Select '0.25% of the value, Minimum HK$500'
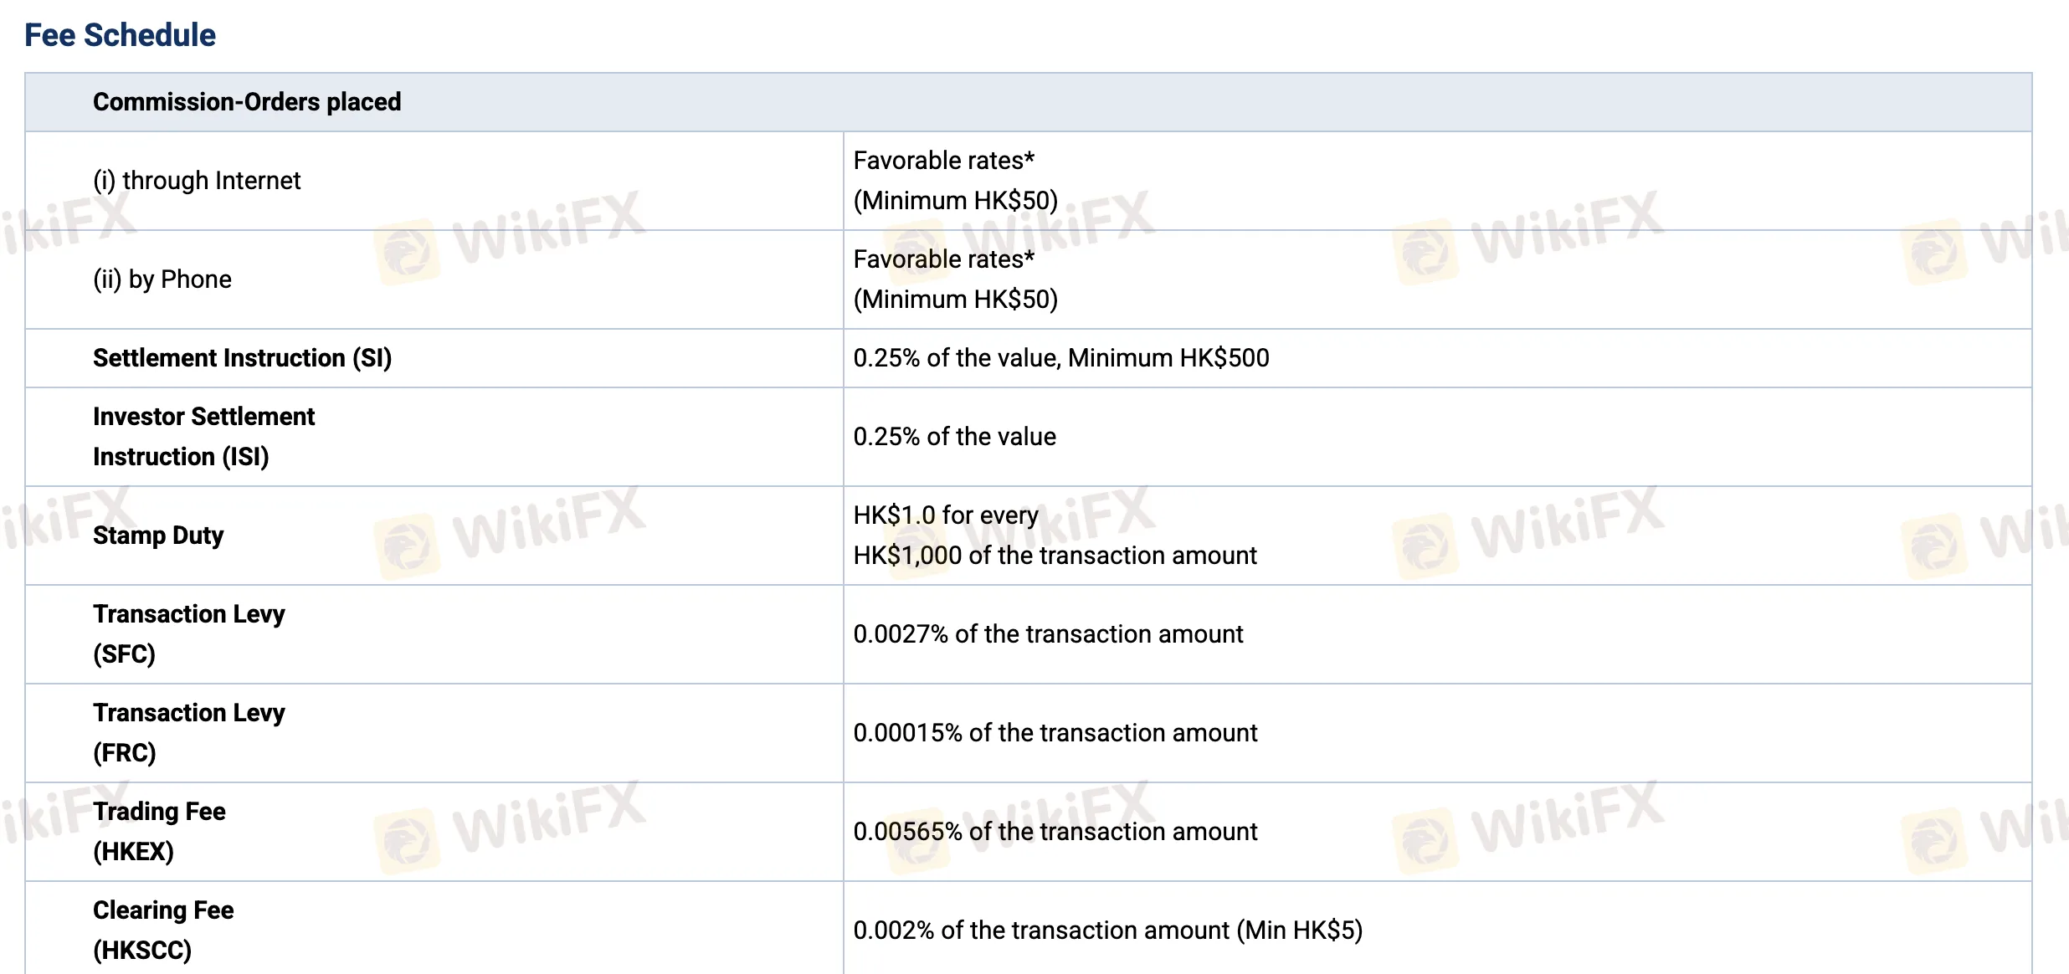This screenshot has height=974, width=2069. click(1061, 358)
